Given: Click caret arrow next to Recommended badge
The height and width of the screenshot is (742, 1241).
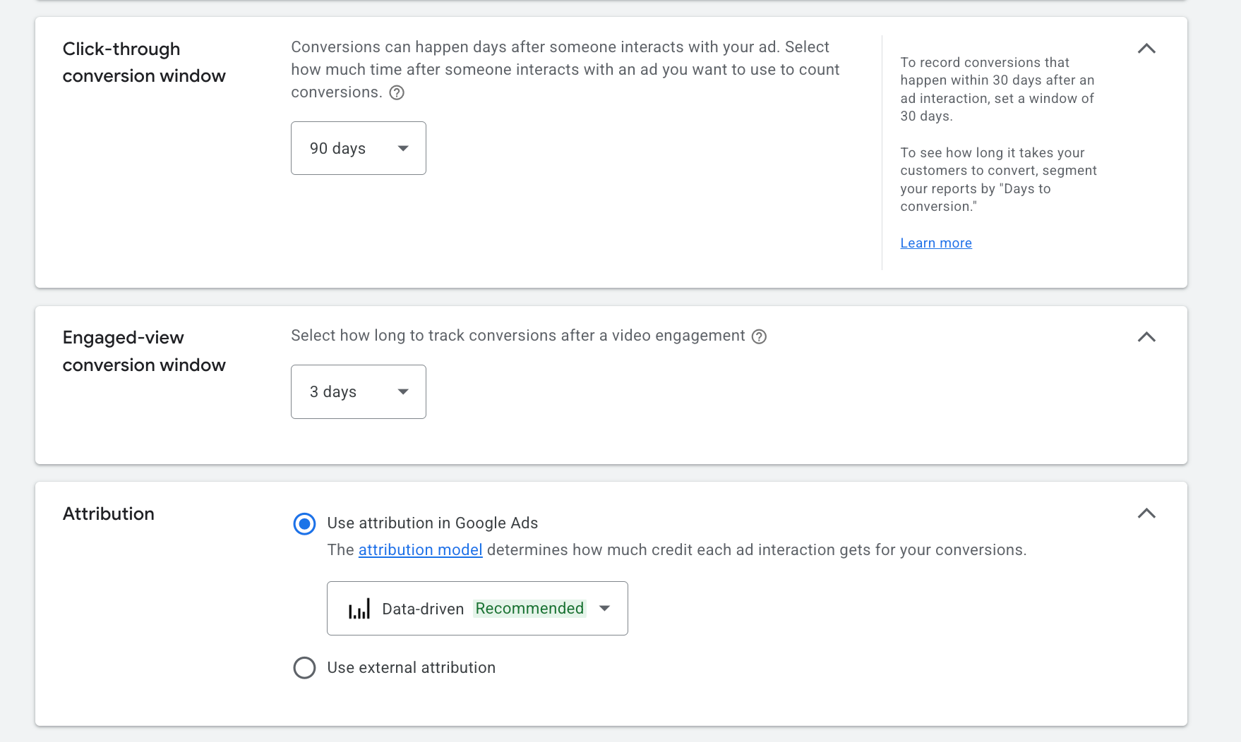Looking at the screenshot, I should click(604, 608).
